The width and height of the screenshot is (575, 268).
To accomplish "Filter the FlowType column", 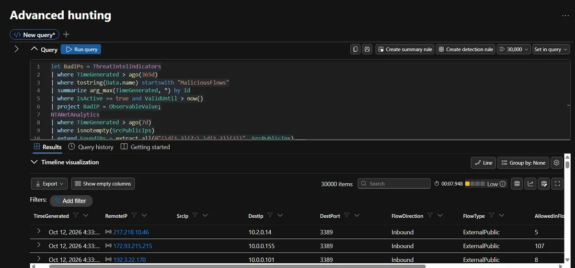I will tap(492, 216).
